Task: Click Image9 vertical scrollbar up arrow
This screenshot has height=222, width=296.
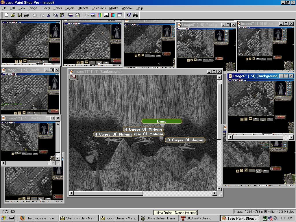Action: [x=58, y=124]
